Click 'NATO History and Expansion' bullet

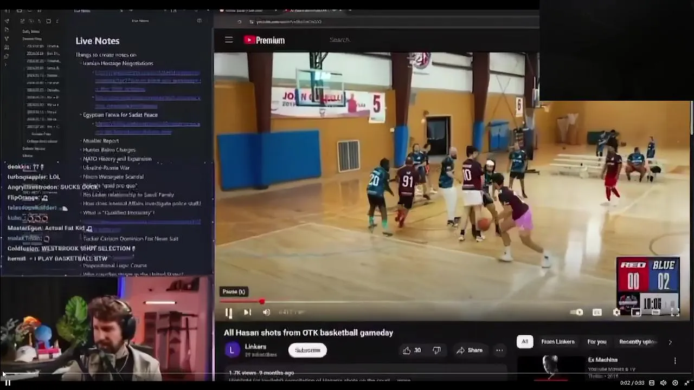(x=117, y=159)
